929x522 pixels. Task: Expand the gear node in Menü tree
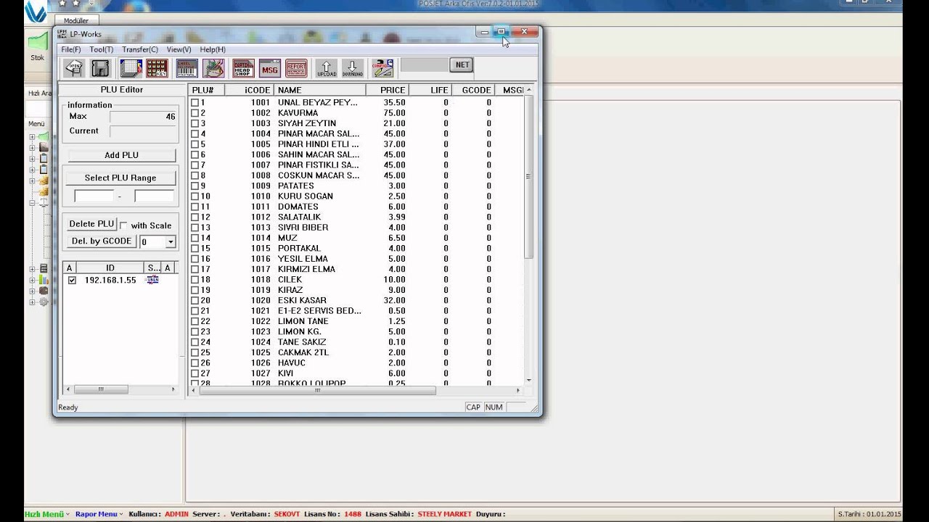32,302
